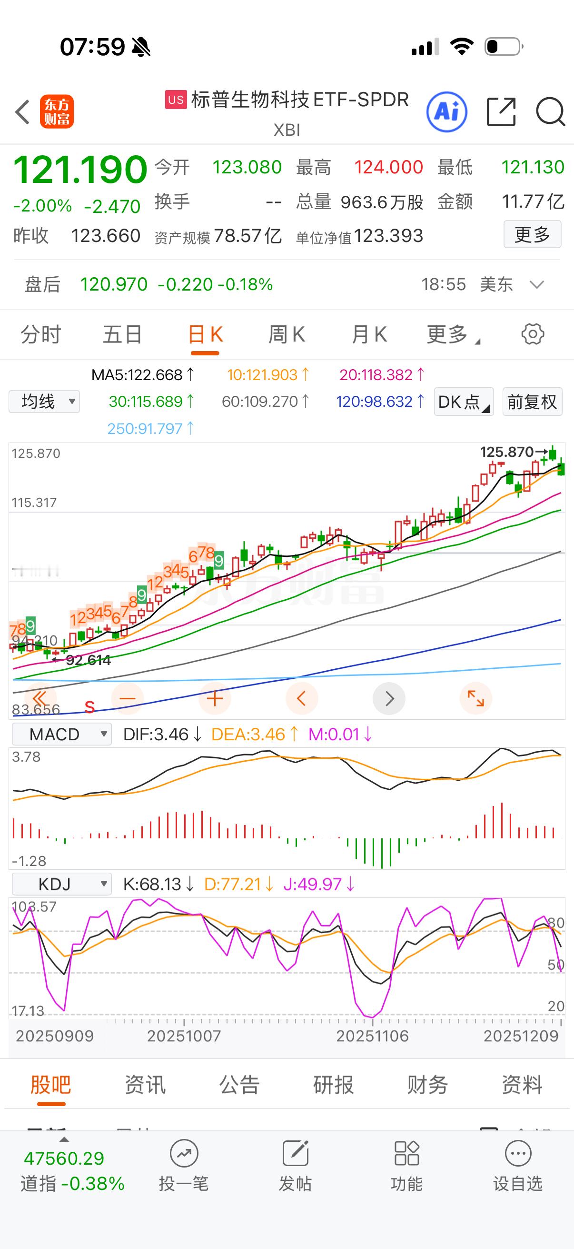
Task: Open the 资讯 tab
Action: tap(145, 1085)
